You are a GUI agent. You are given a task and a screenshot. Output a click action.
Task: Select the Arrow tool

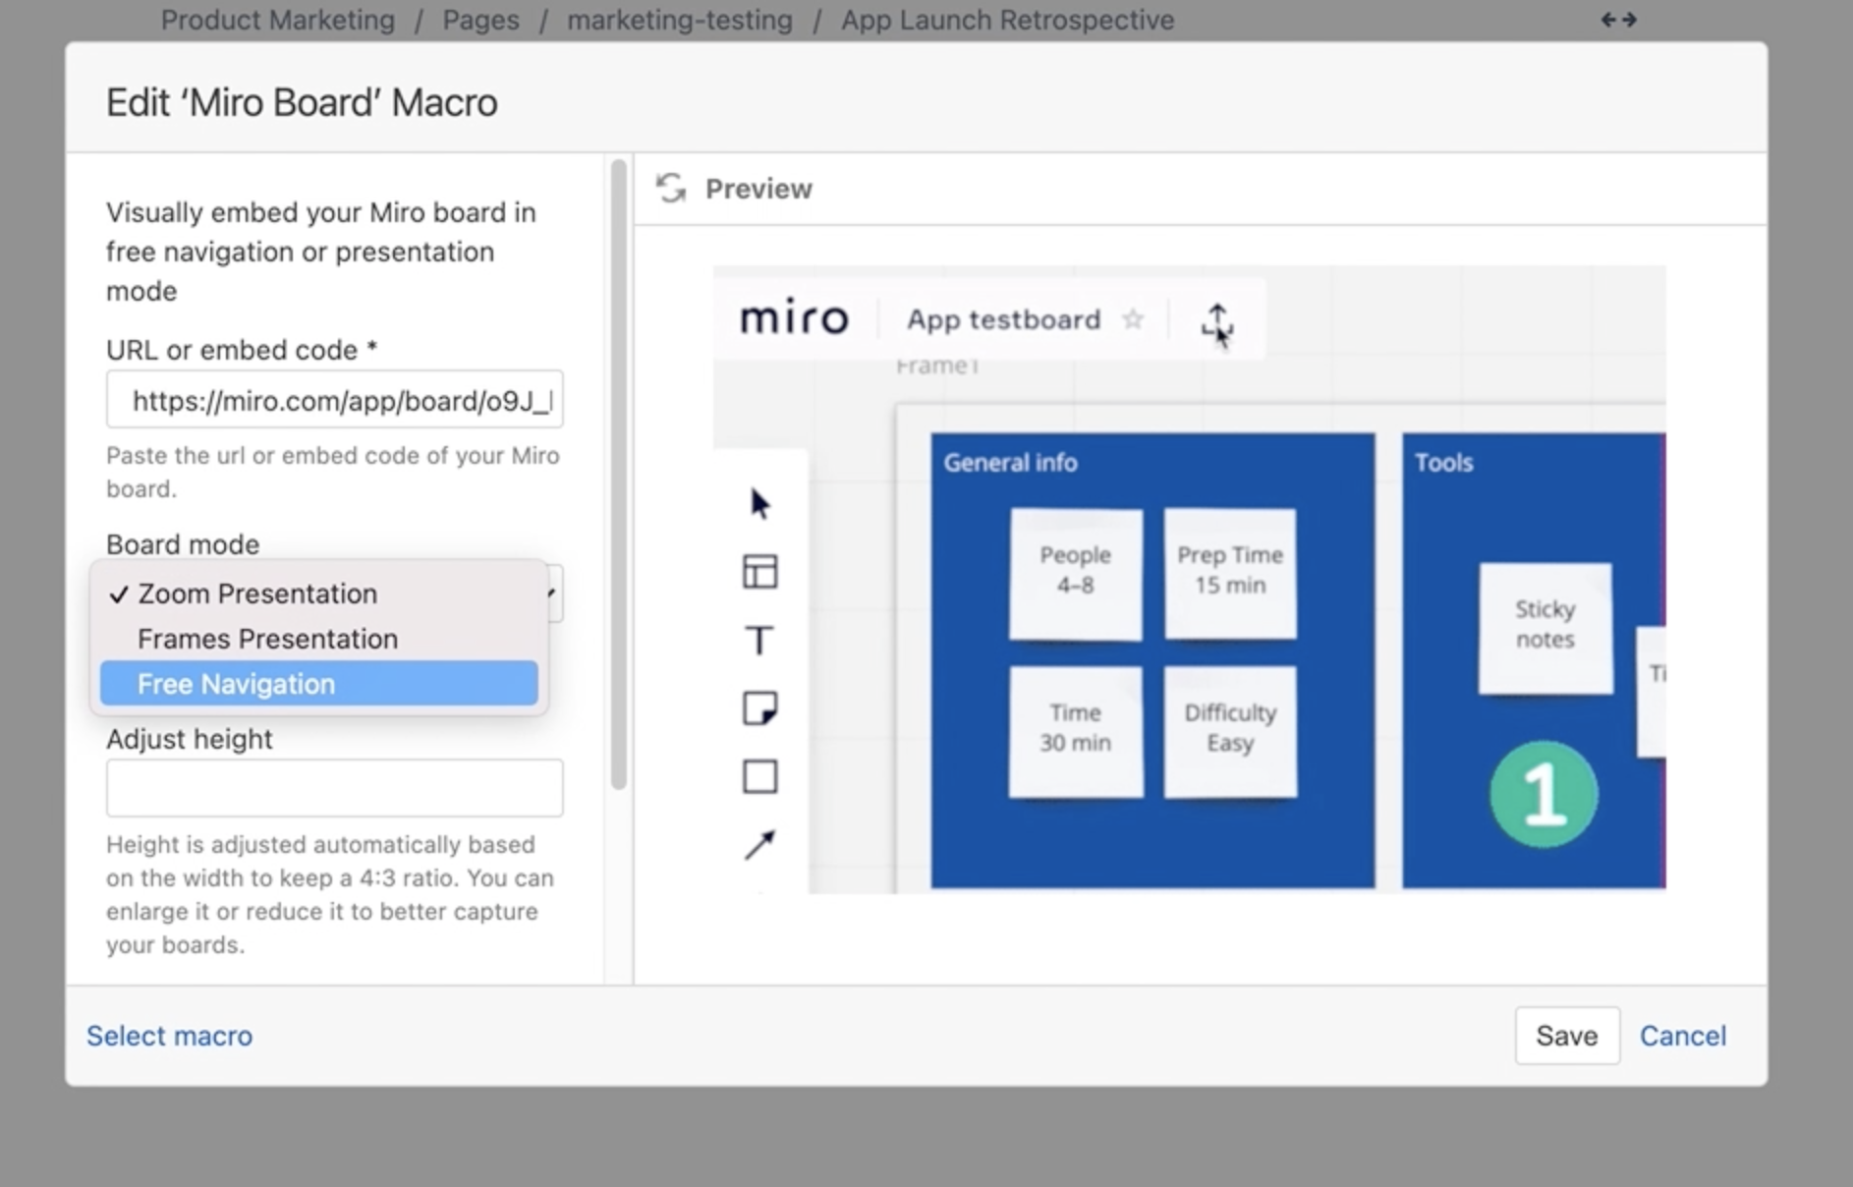coord(758,843)
